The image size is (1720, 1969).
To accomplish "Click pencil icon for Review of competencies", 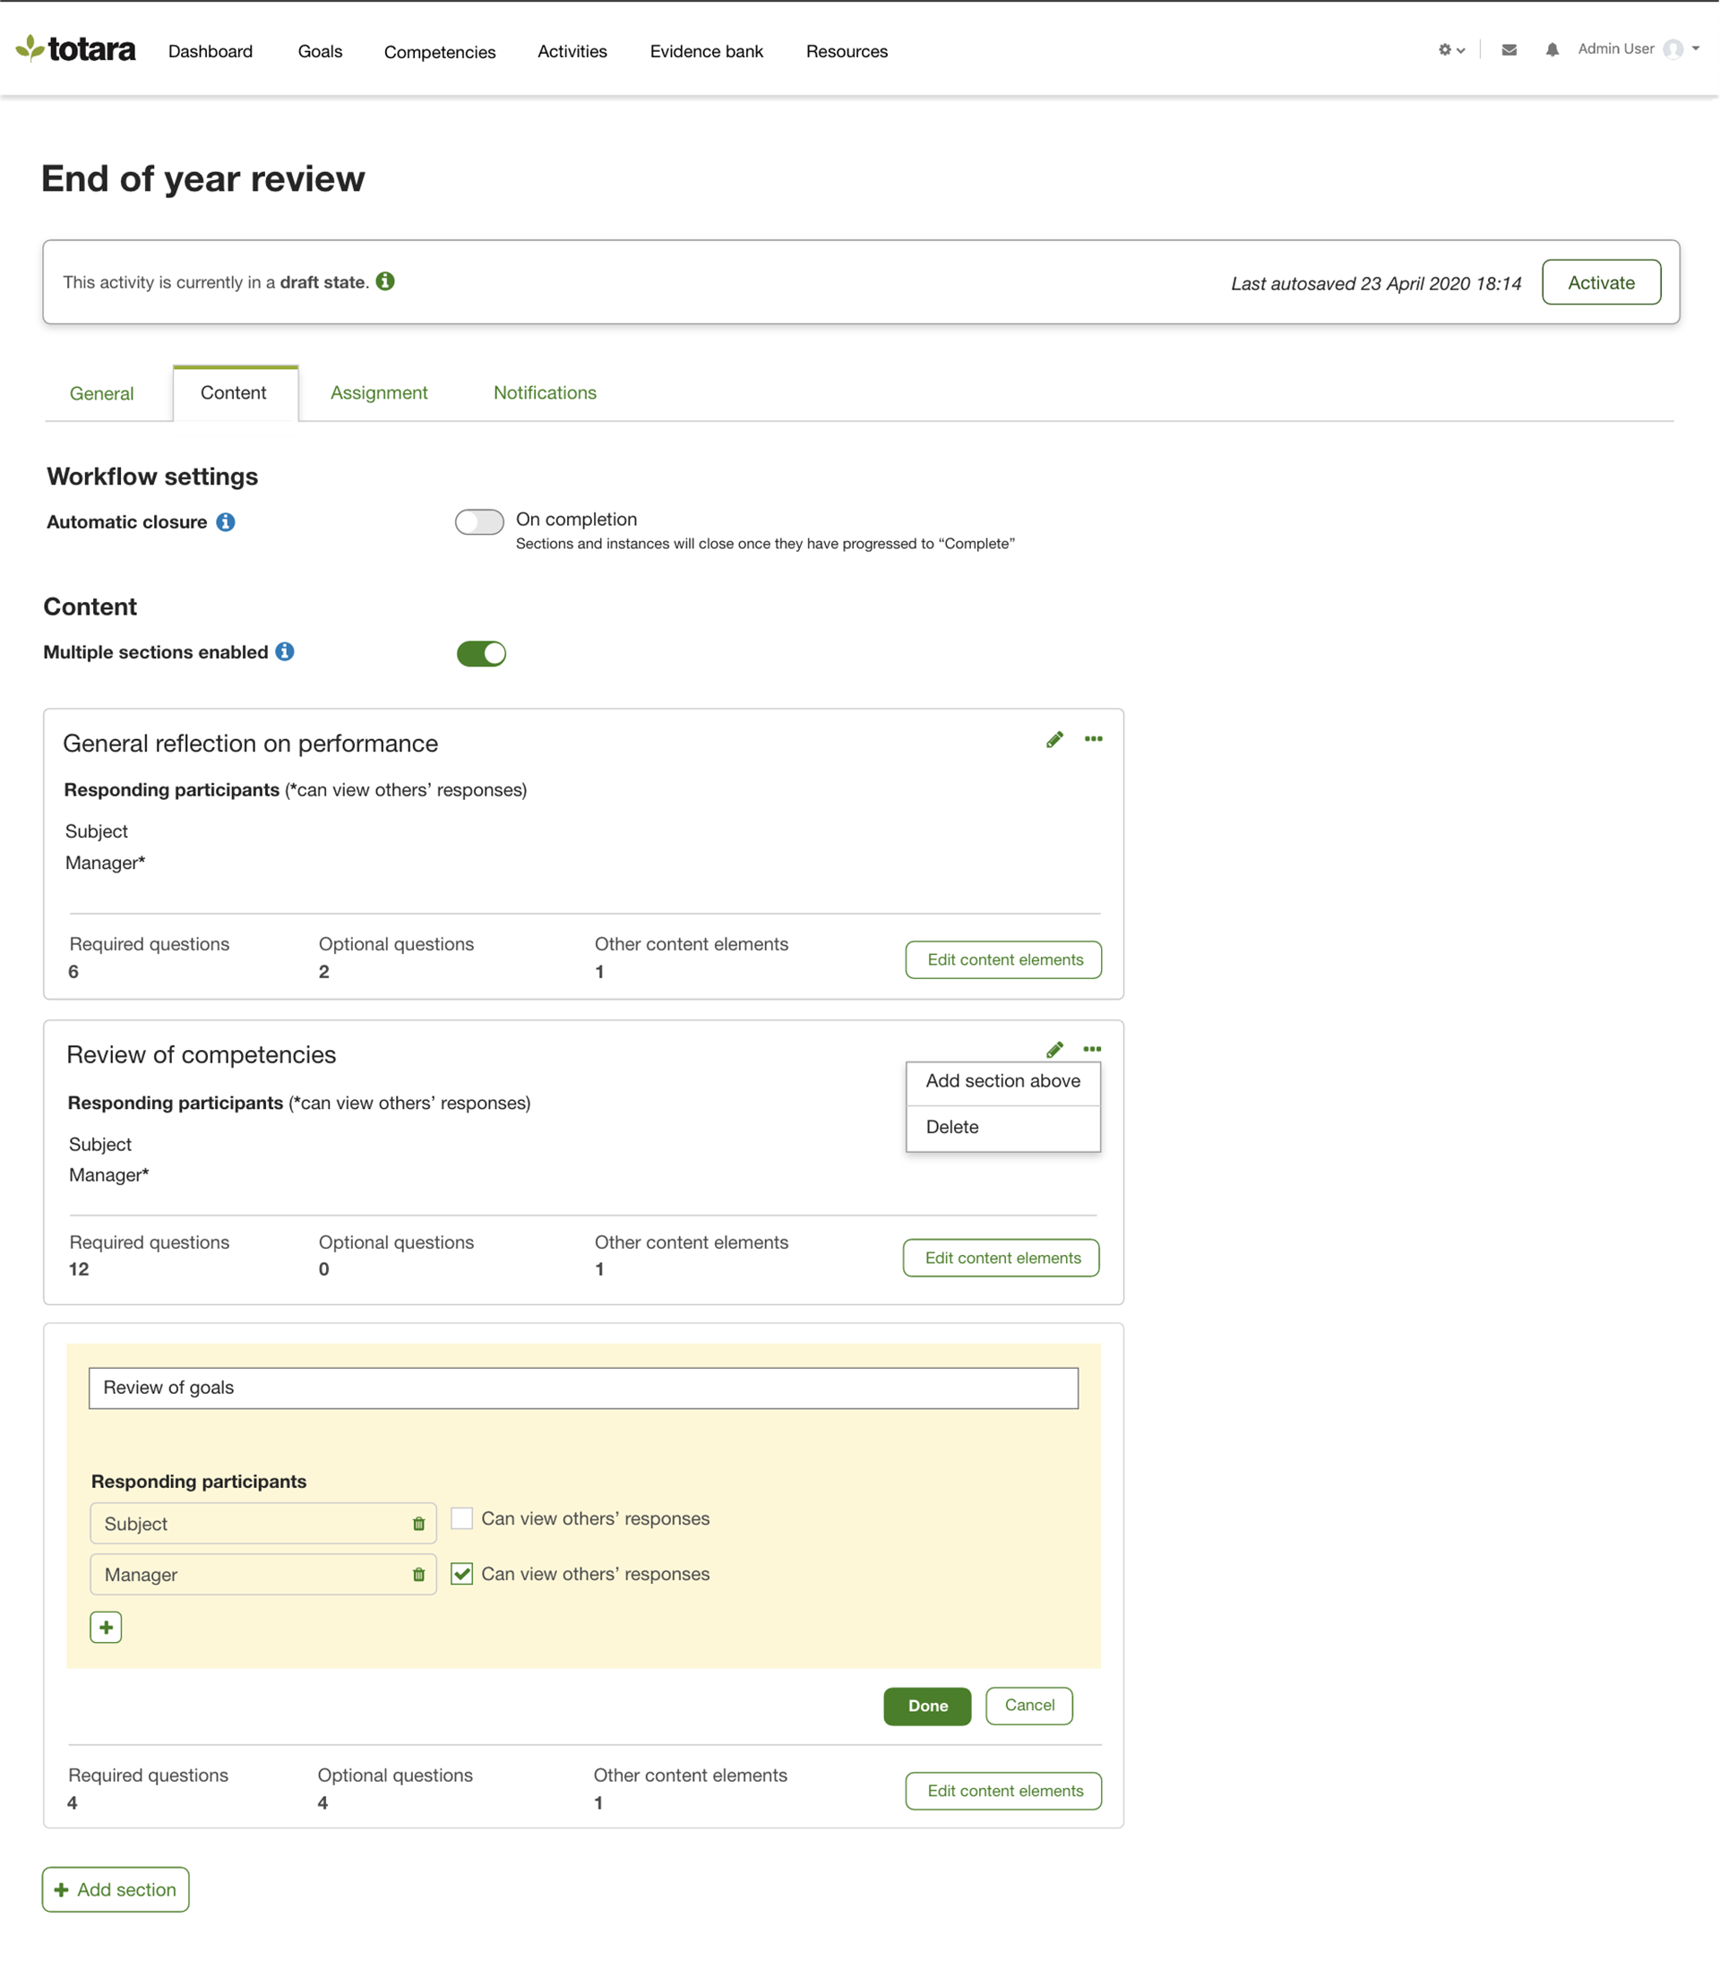I will tap(1053, 1049).
